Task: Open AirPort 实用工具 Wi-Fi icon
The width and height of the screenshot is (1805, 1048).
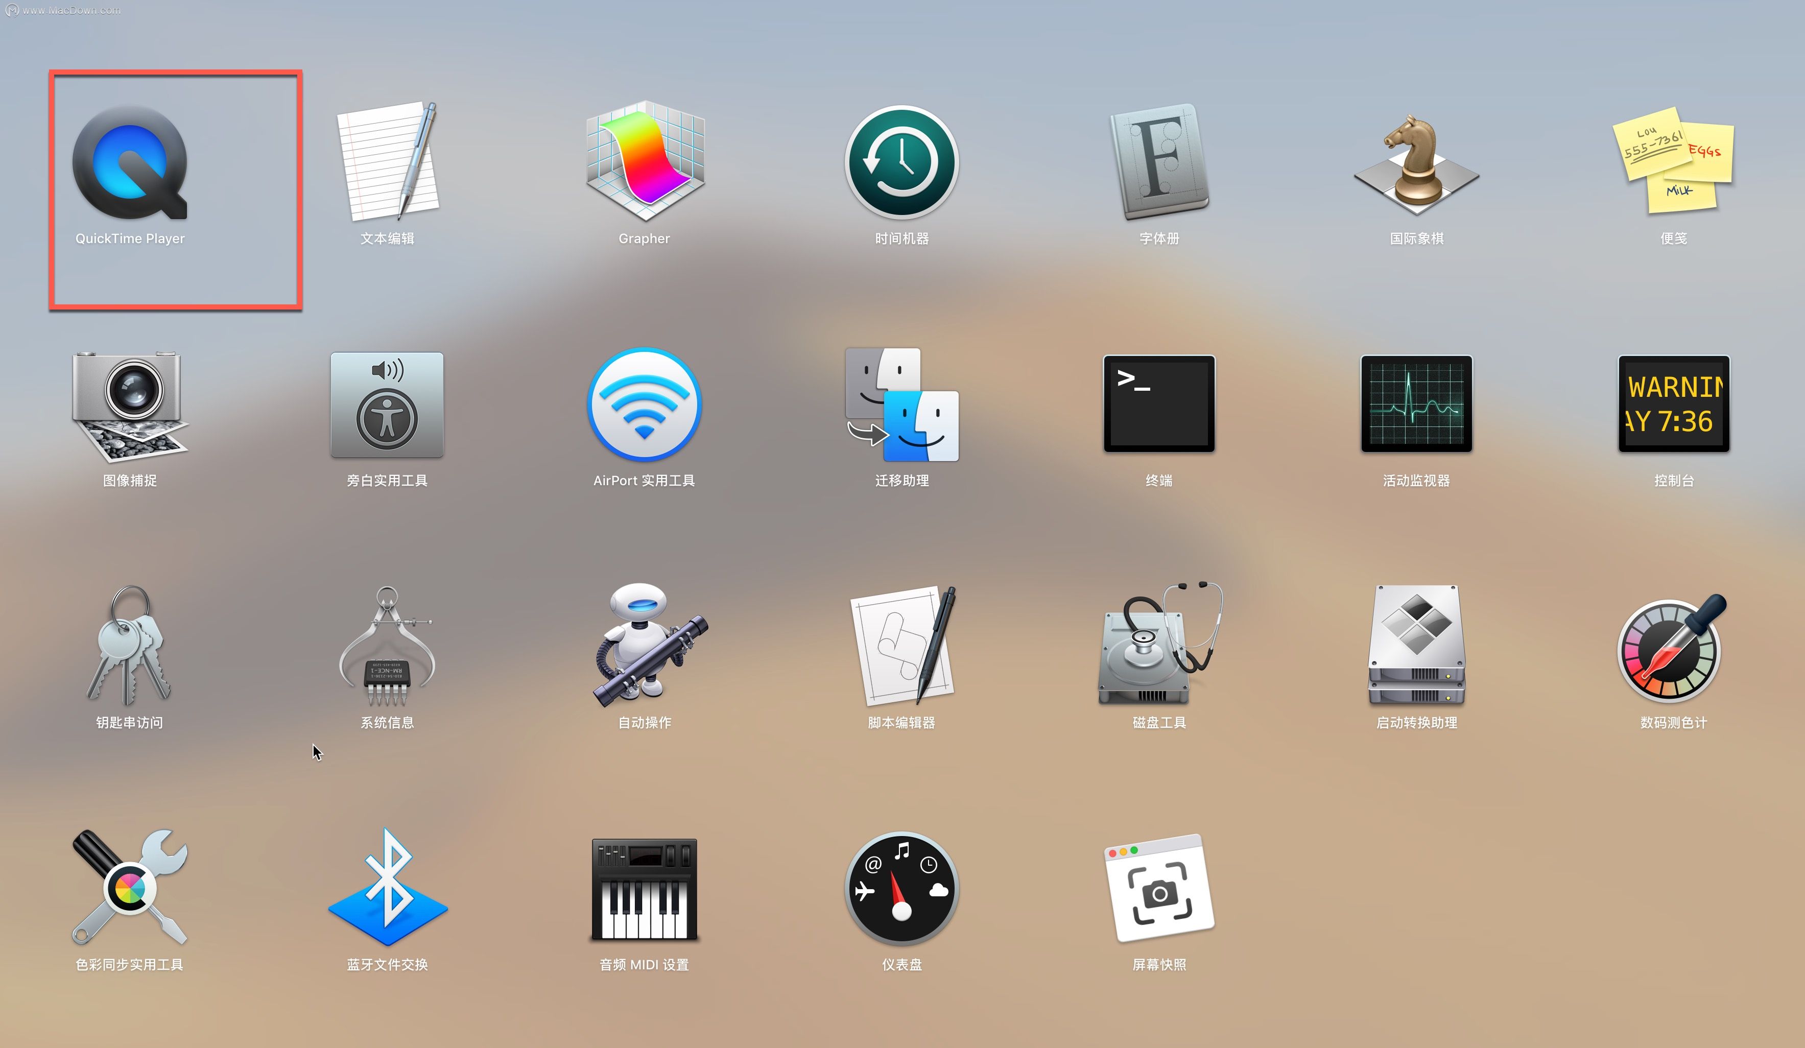Action: point(645,404)
